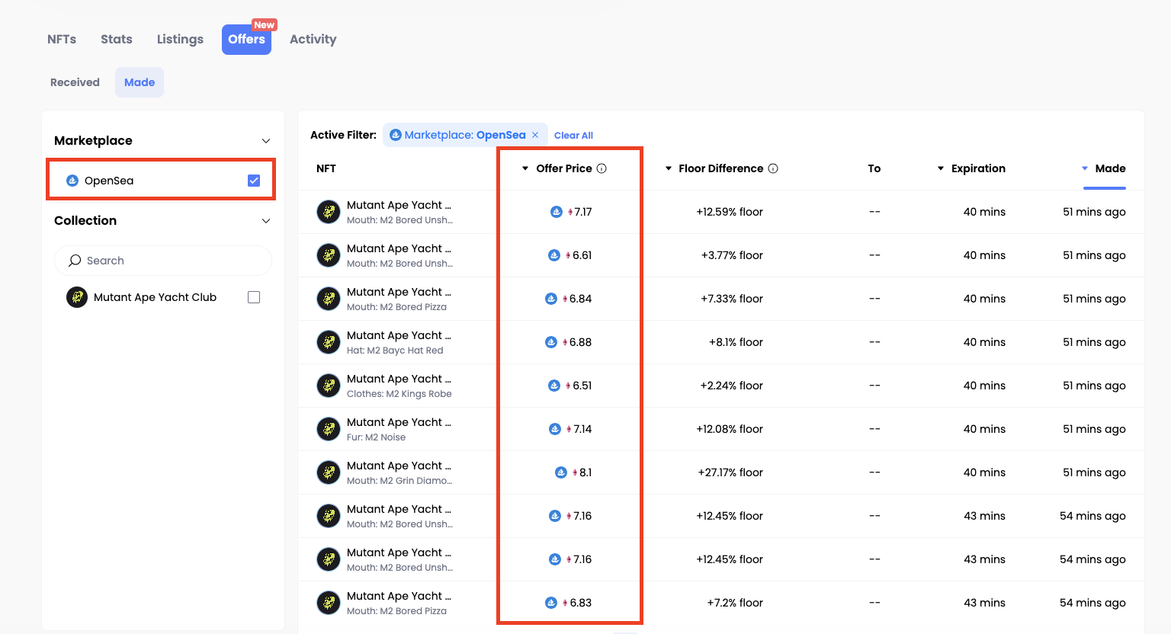Click Clear All filters link
The height and width of the screenshot is (634, 1171).
[573, 136]
